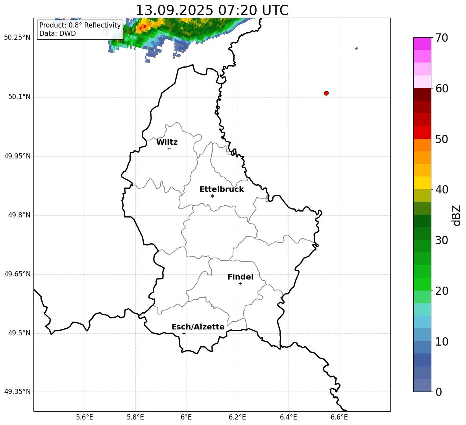This screenshot has width=466, height=425.
Task: Click the 49.35°N latitude label
Action: (x=17, y=392)
